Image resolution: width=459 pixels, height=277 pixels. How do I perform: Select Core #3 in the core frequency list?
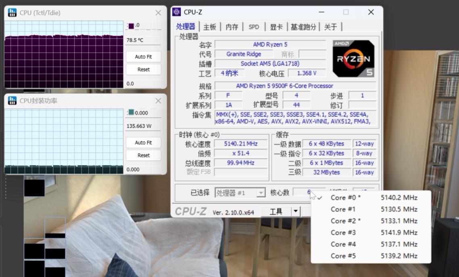click(x=343, y=232)
